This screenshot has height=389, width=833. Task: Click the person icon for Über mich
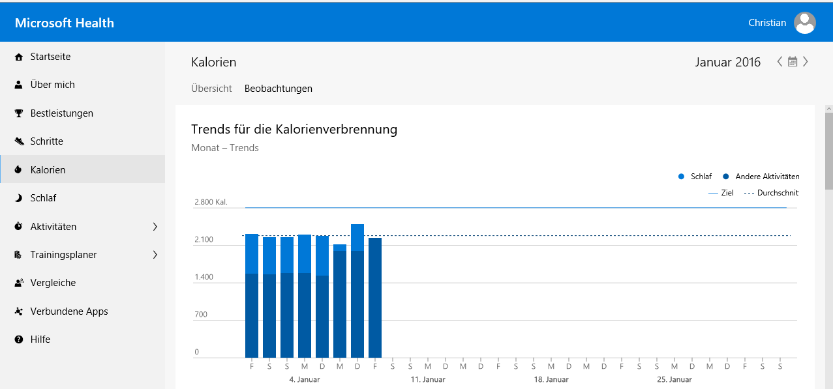point(18,85)
